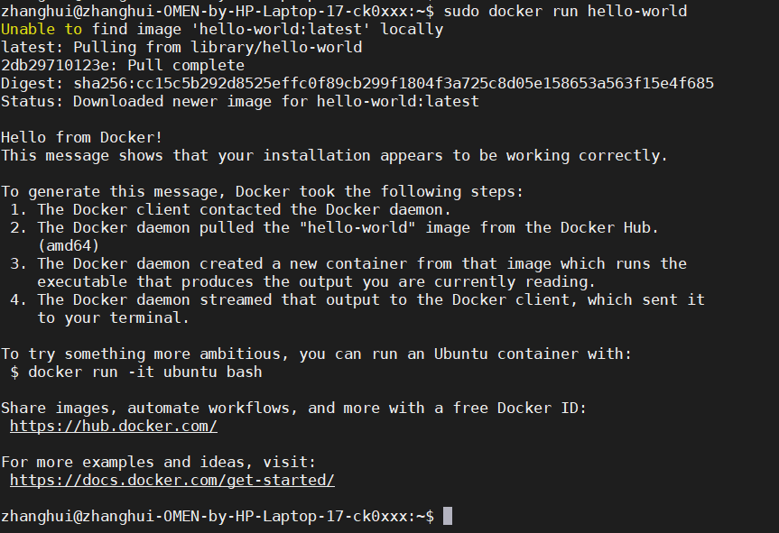Click the "installation appears to be working correctly" line
This screenshot has width=779, height=533.
click(x=334, y=155)
